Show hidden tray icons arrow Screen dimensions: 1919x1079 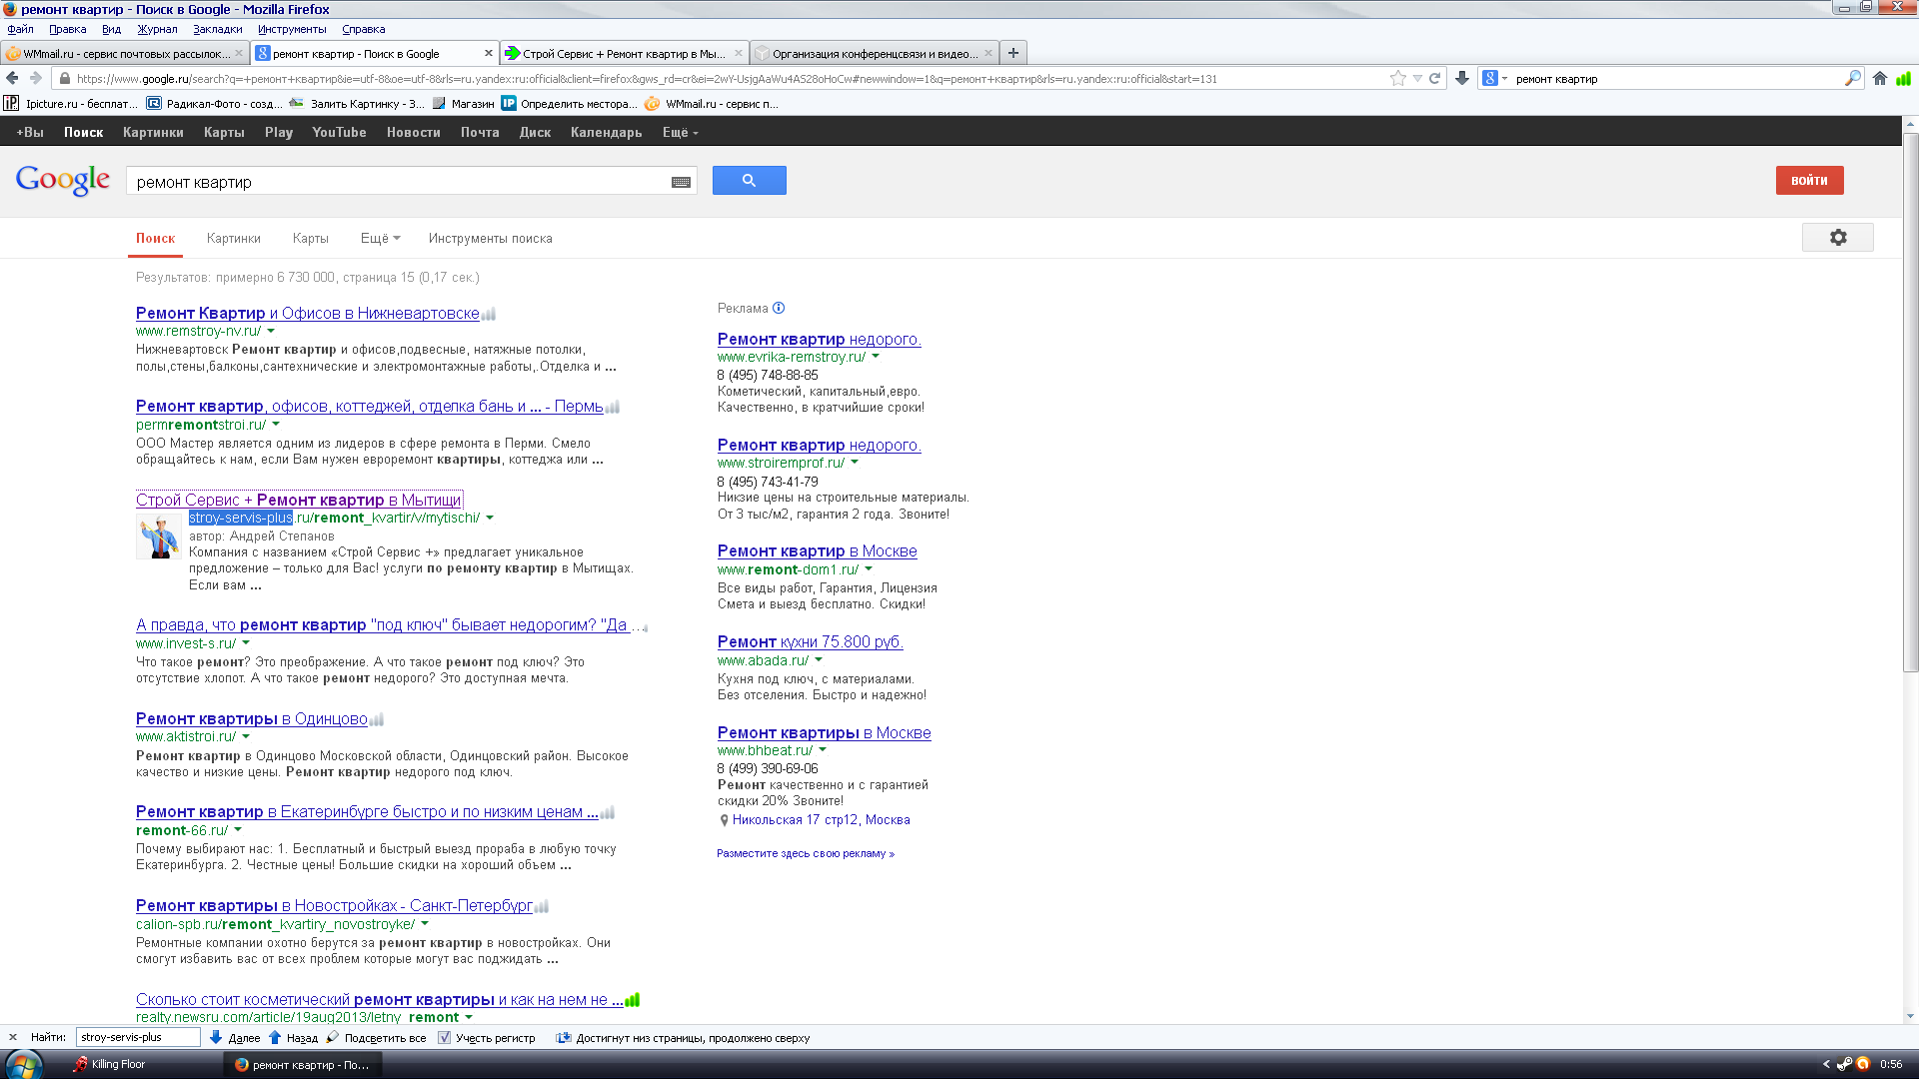[x=1826, y=1064]
